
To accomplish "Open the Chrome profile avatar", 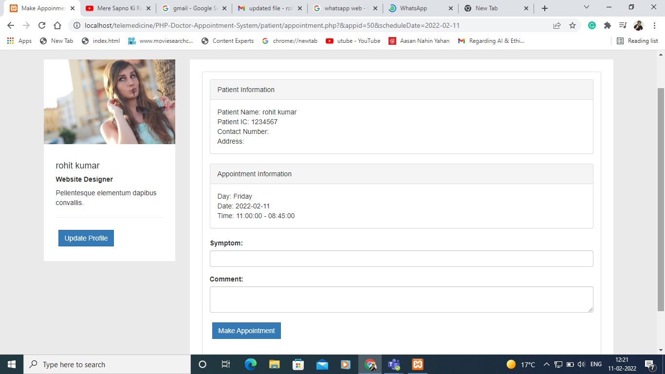I will tap(638, 25).
